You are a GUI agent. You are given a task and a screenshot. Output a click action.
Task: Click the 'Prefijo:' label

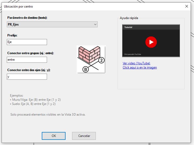pyautogui.click(x=12, y=35)
